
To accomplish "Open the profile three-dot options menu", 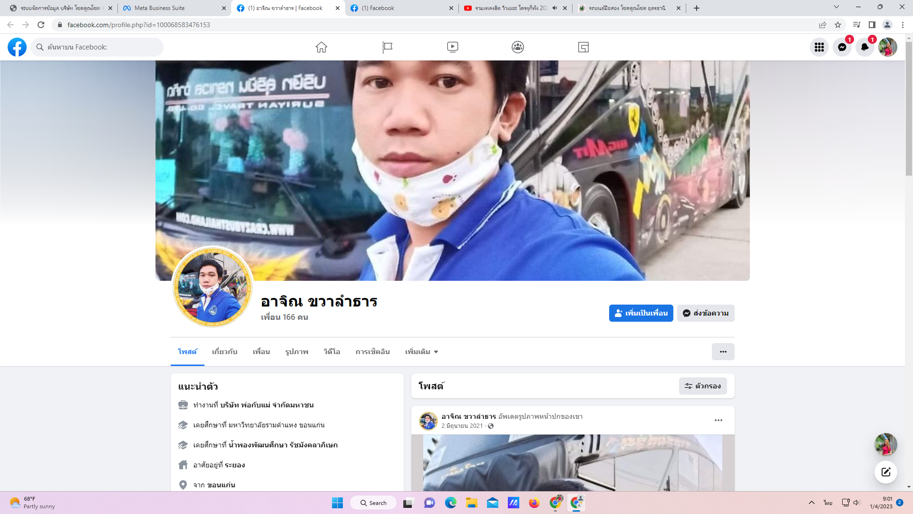I will point(723,352).
